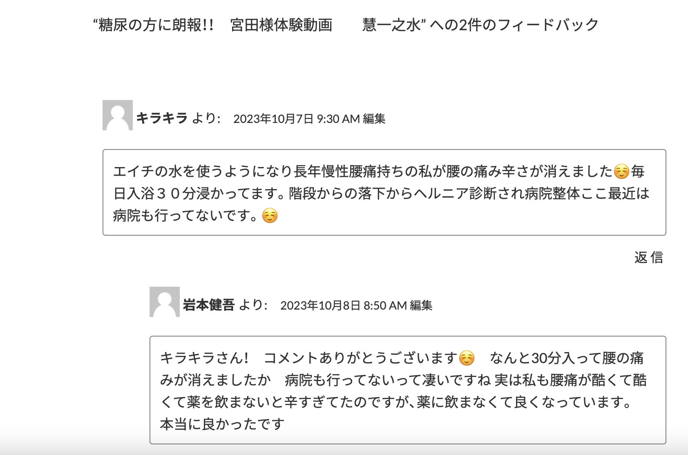
Task: Open the 2023年10月7日 9:30 AM comment permalink
Action: point(296,119)
